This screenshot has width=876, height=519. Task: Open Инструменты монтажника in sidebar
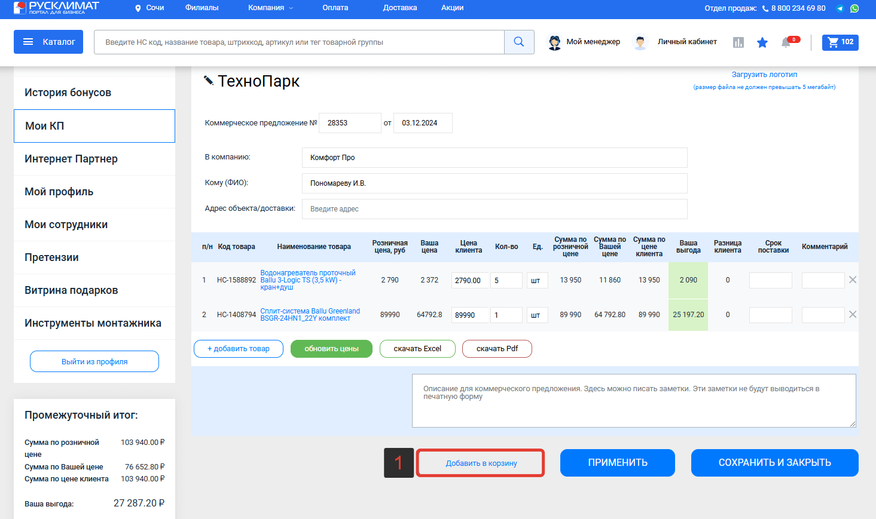click(x=94, y=323)
